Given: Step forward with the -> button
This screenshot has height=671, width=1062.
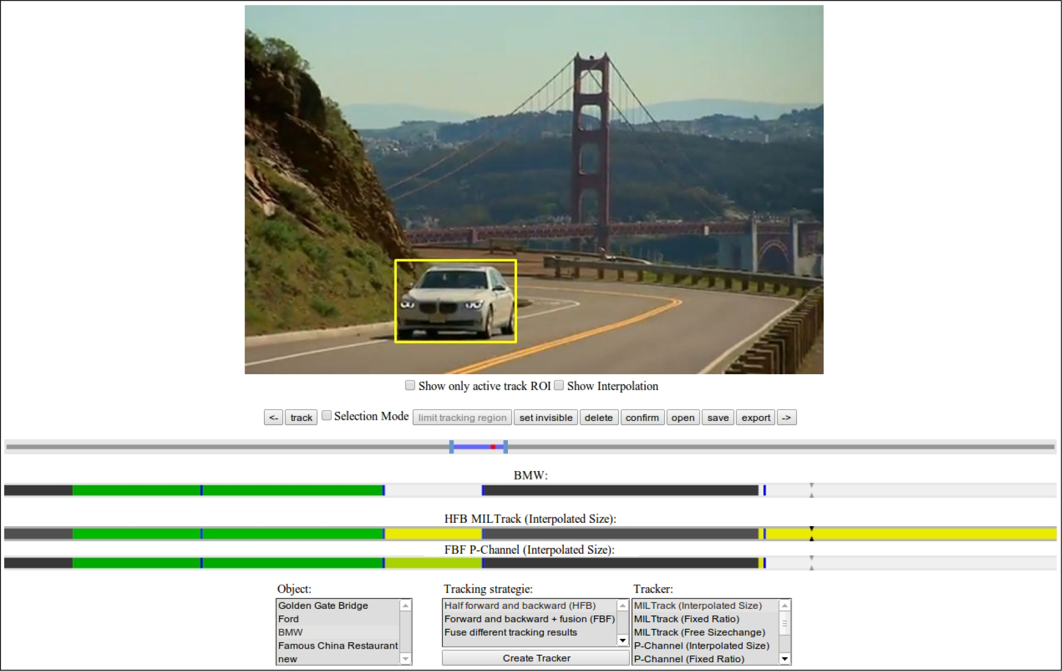Looking at the screenshot, I should (786, 418).
